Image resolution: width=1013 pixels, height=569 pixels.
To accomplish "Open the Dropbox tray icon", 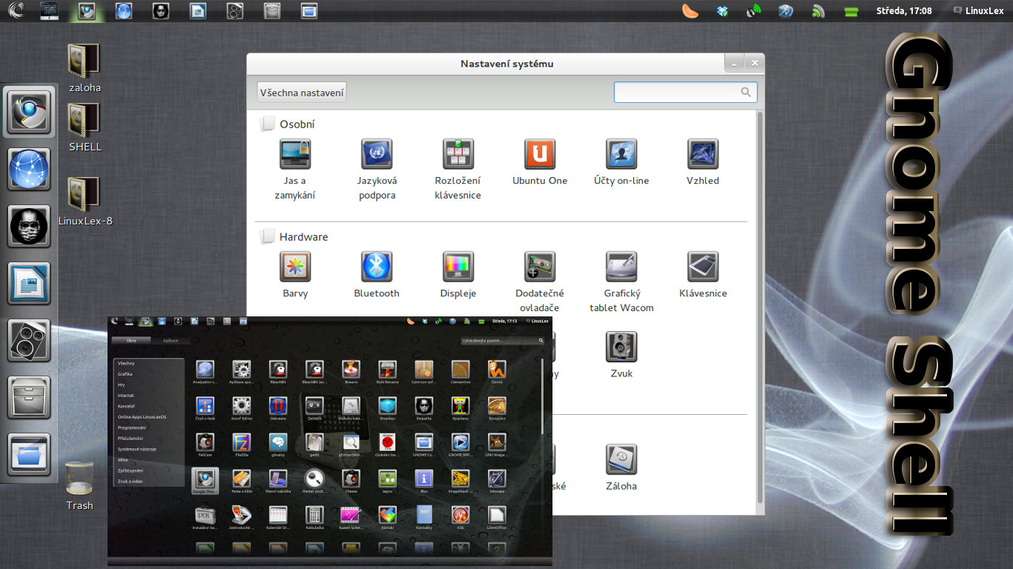I will click(722, 11).
